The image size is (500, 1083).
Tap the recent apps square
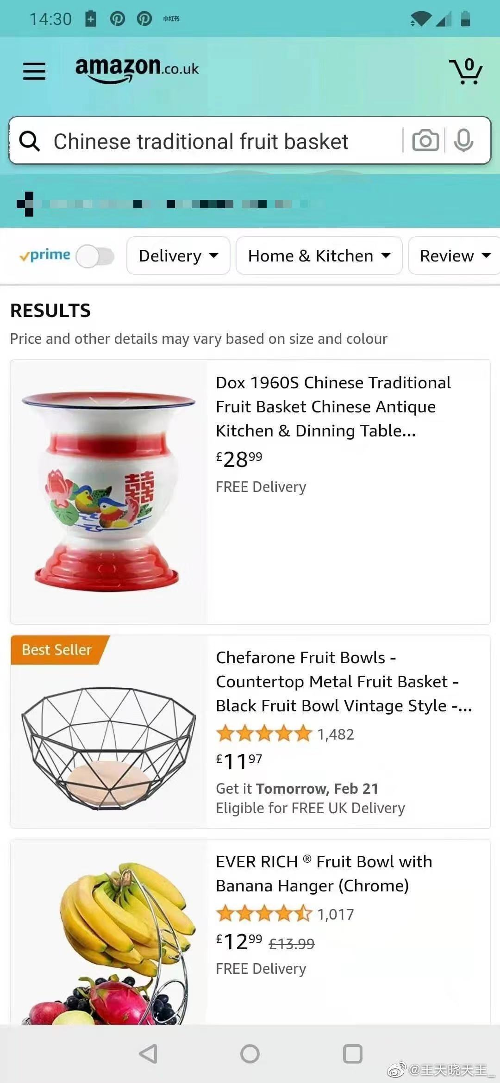352,1054
